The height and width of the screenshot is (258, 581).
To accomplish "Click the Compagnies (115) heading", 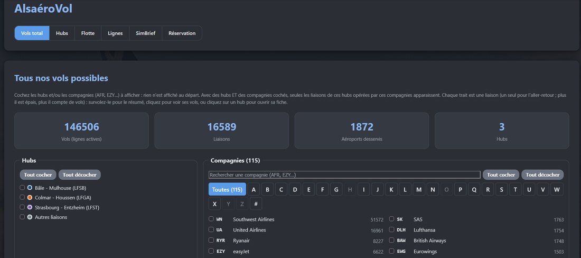I will pyautogui.click(x=235, y=161).
